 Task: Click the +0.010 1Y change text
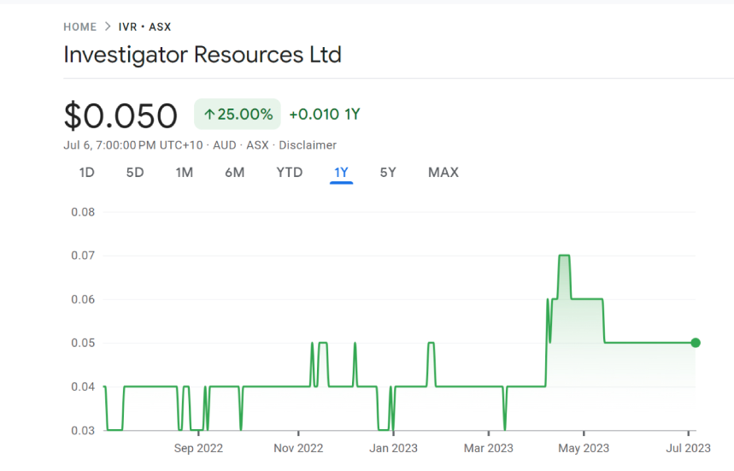(325, 115)
